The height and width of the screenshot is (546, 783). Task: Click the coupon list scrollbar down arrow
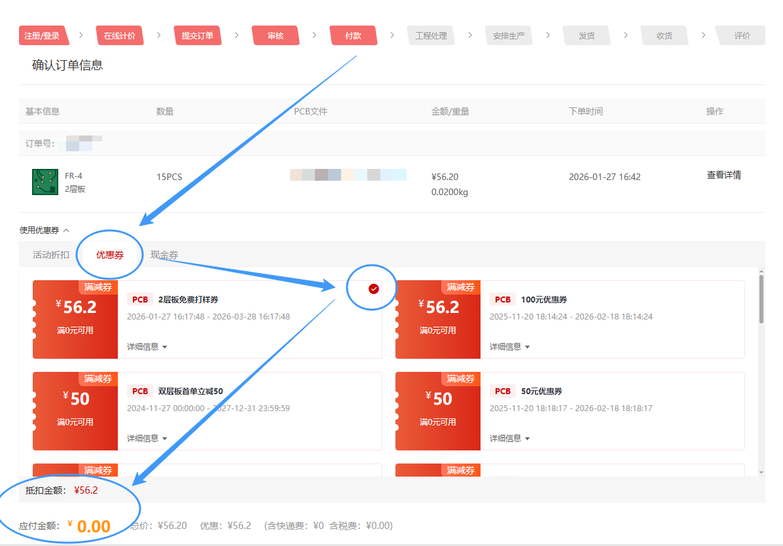pyautogui.click(x=761, y=471)
